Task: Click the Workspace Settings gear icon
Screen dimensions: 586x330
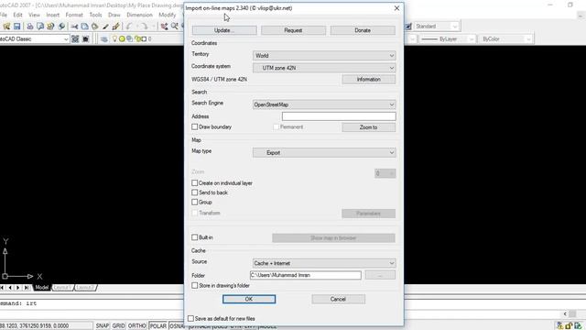Action: pos(75,38)
